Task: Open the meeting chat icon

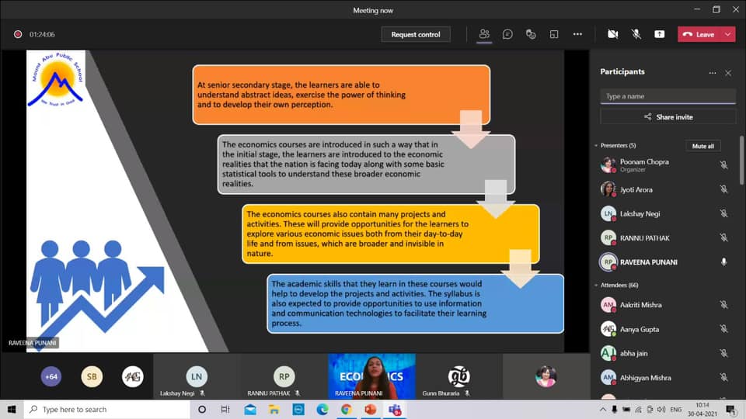Action: pos(507,34)
